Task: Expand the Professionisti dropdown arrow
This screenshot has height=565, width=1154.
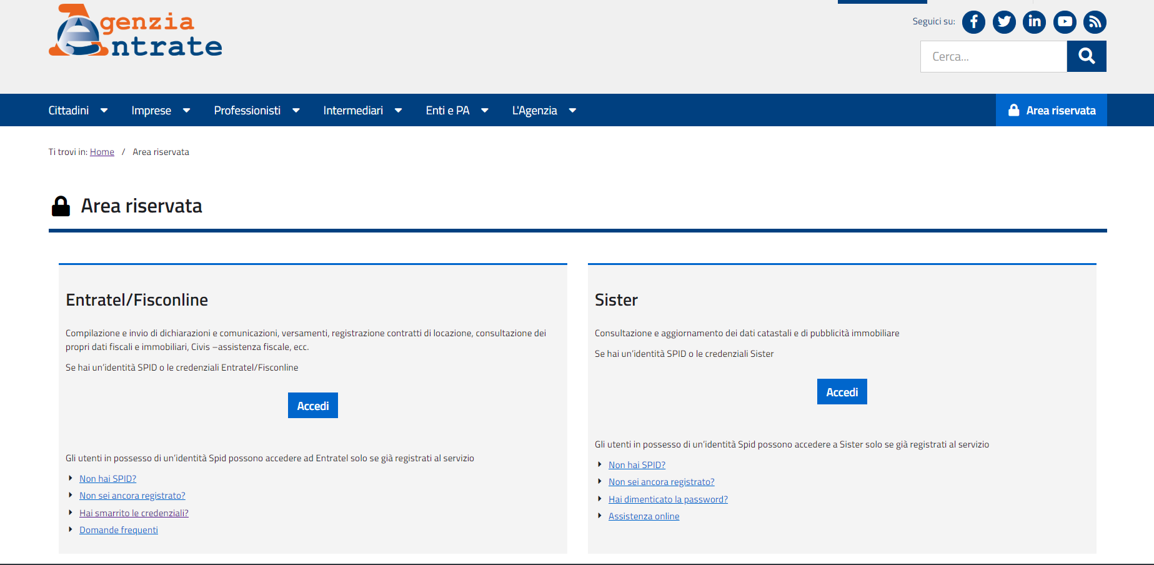Action: click(x=296, y=111)
